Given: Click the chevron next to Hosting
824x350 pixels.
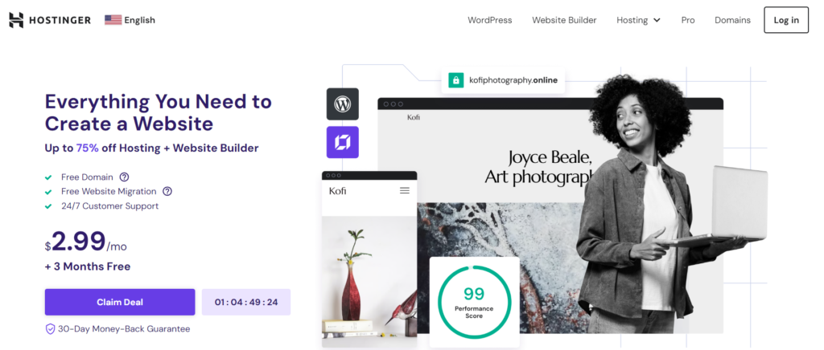Looking at the screenshot, I should pos(657,20).
